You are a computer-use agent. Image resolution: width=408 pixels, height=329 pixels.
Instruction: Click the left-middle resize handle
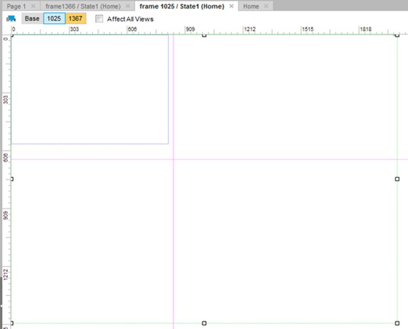[12, 179]
